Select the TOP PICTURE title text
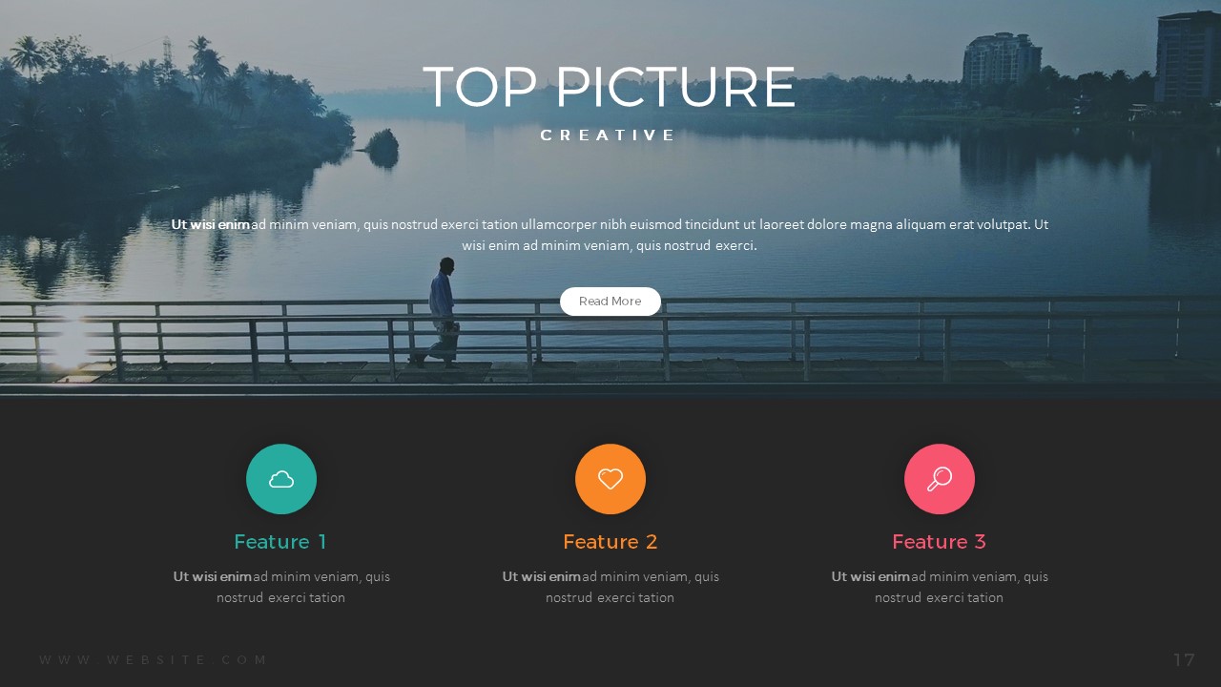The height and width of the screenshot is (687, 1221). pos(609,87)
